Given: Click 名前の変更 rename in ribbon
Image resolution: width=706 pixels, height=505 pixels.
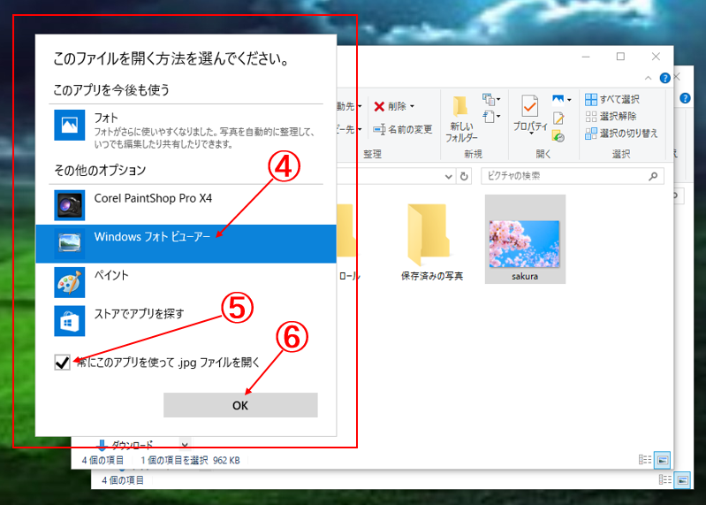Looking at the screenshot, I should pyautogui.click(x=403, y=130).
